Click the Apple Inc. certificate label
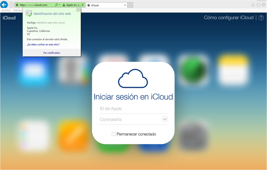The width and height of the screenshot is (267, 170). (73, 5)
